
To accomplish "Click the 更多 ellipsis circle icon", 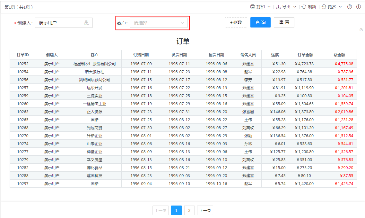I will coord(324,7).
